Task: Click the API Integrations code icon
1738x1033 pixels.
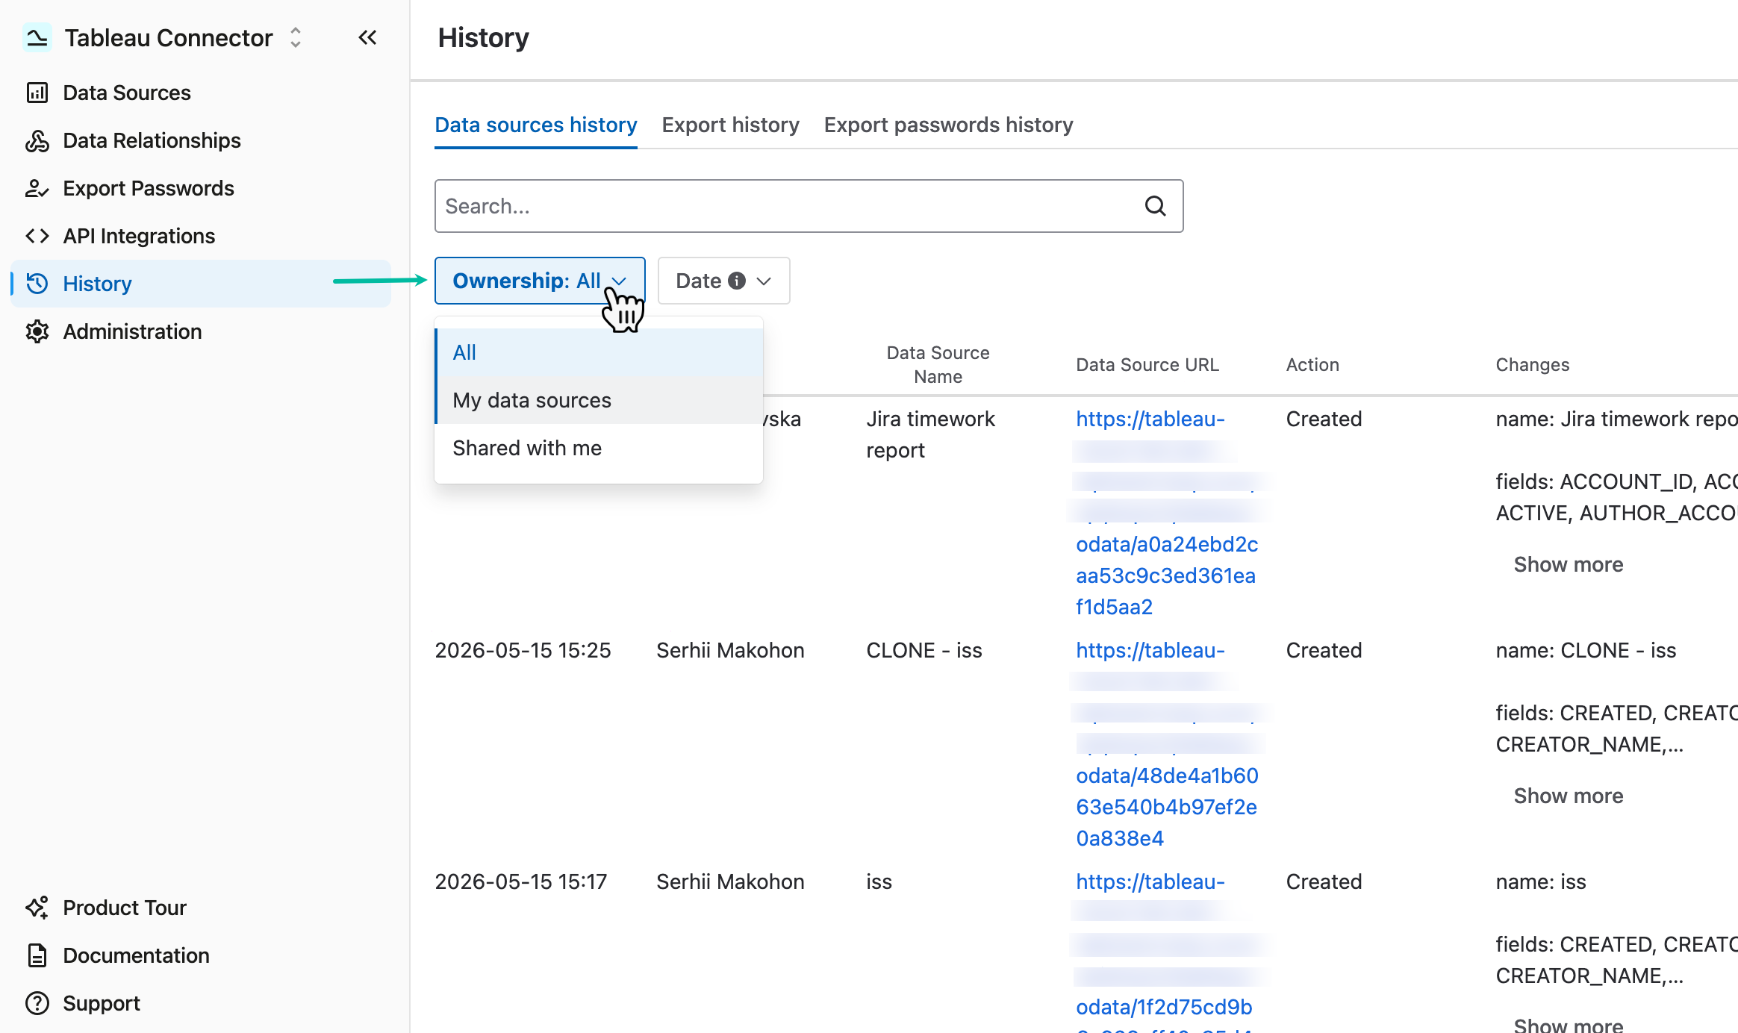Action: pos(37,236)
